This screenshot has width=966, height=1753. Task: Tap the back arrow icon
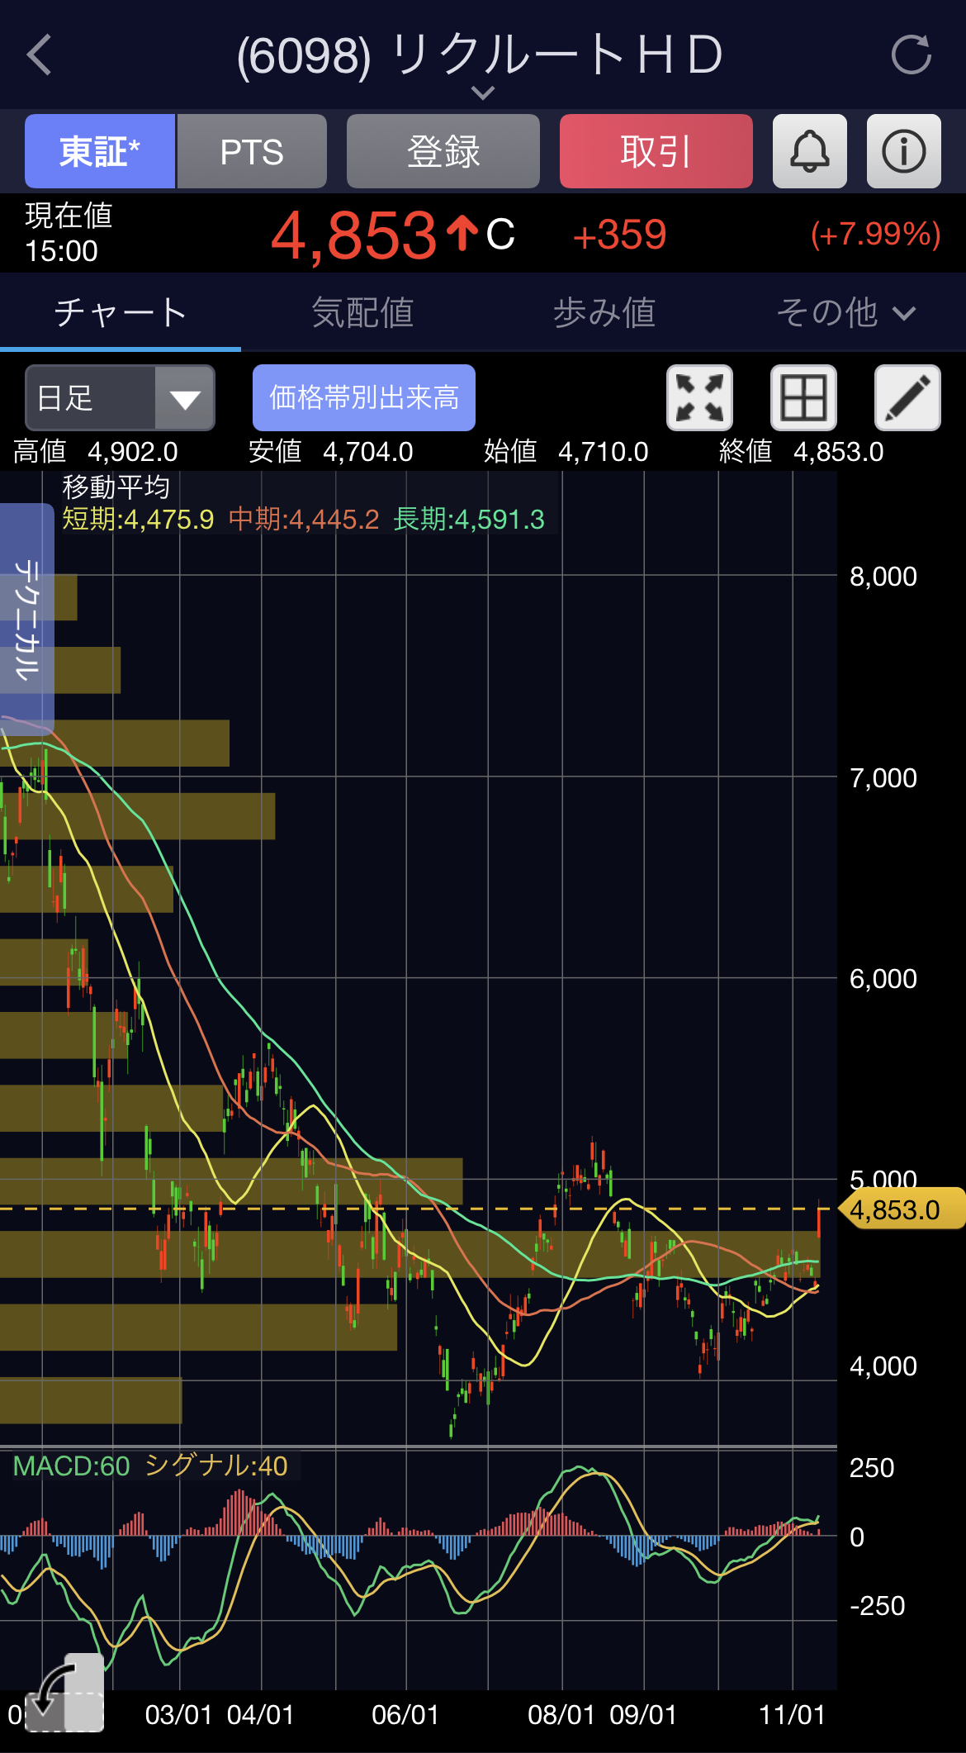(x=39, y=55)
